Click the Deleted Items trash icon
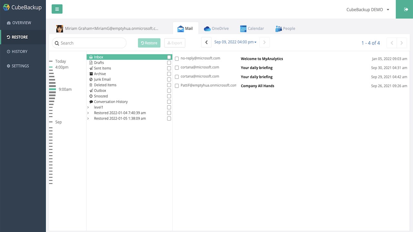413x232 pixels. (91, 85)
